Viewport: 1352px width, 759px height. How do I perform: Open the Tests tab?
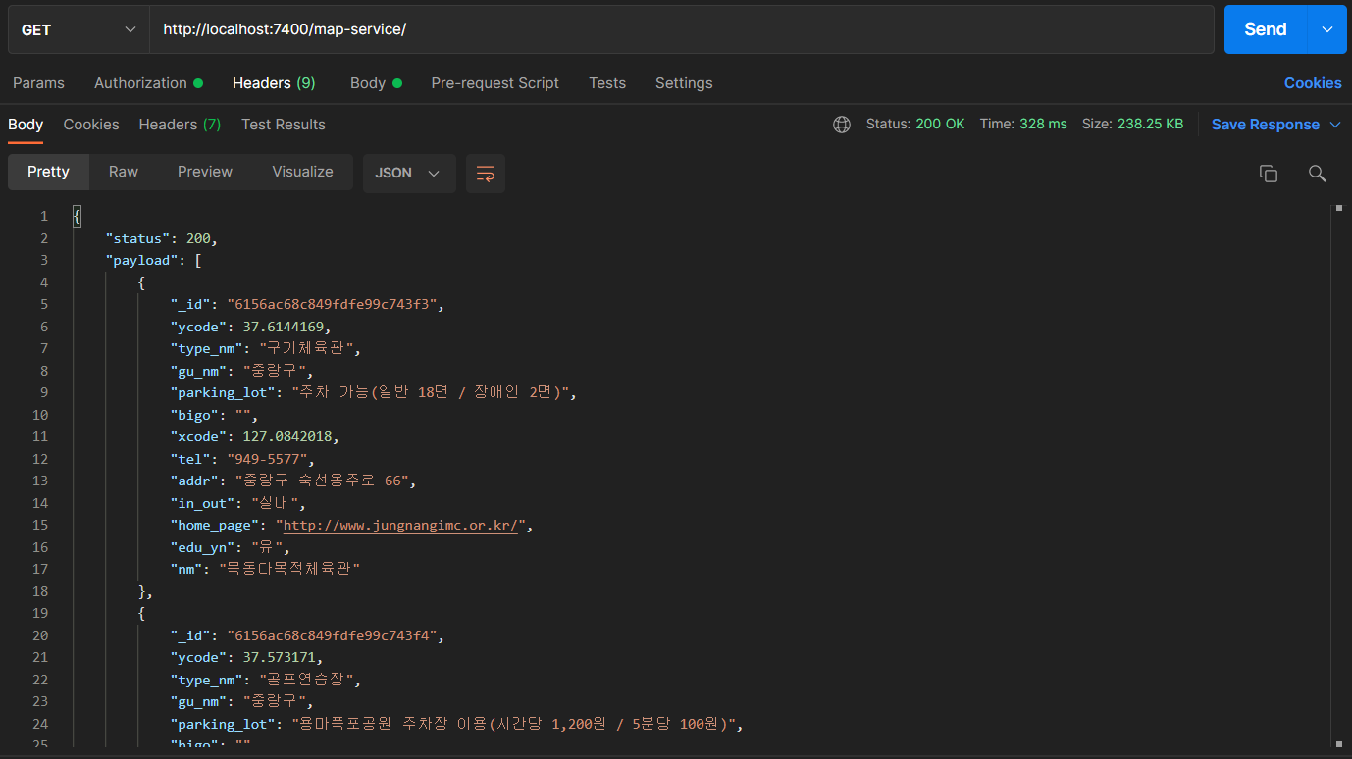coord(607,83)
